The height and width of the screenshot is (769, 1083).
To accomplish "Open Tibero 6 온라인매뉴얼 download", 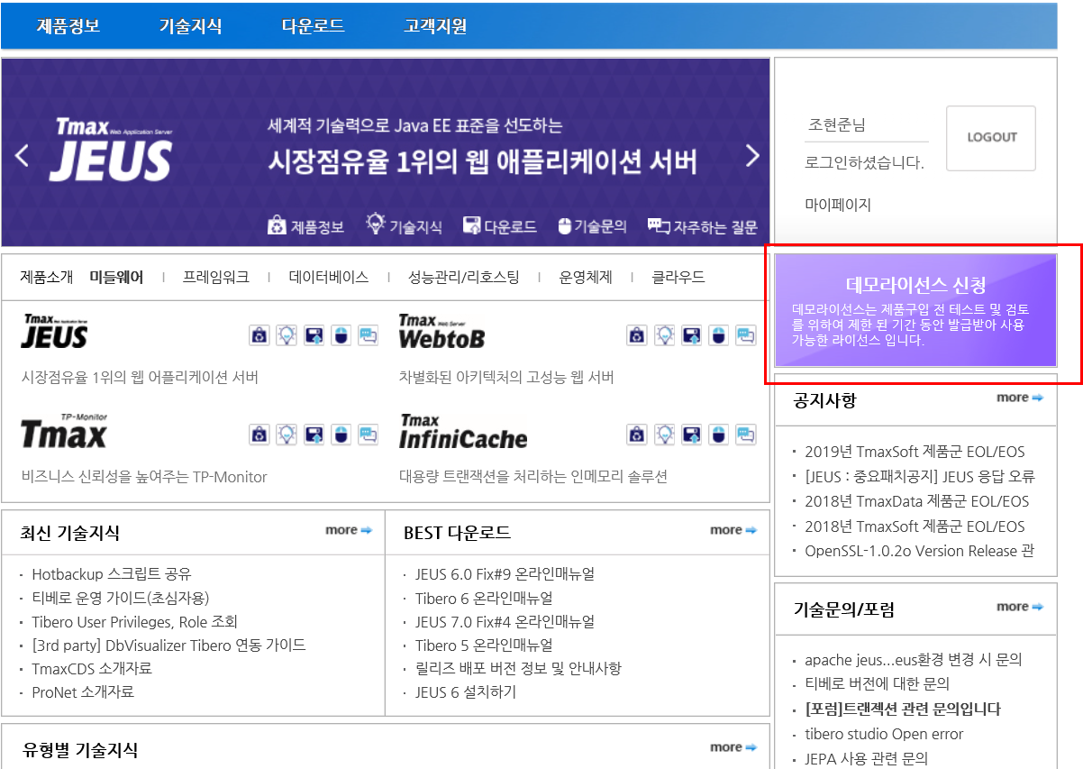I will 485,598.
